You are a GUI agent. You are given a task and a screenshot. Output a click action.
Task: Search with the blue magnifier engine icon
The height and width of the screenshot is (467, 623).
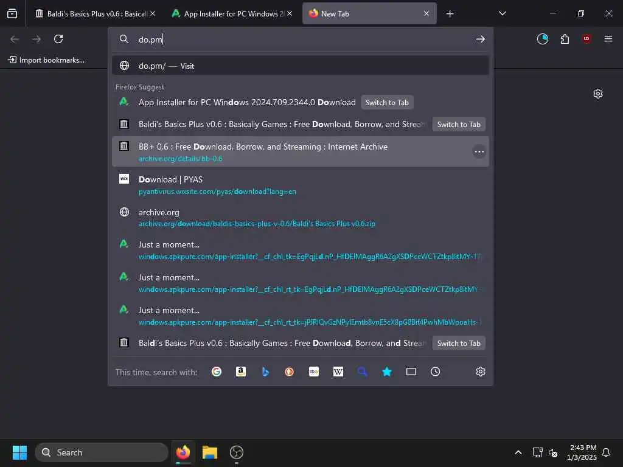[363, 372]
